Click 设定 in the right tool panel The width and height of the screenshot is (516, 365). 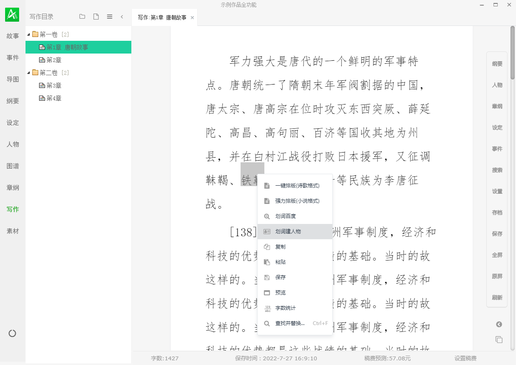(497, 127)
